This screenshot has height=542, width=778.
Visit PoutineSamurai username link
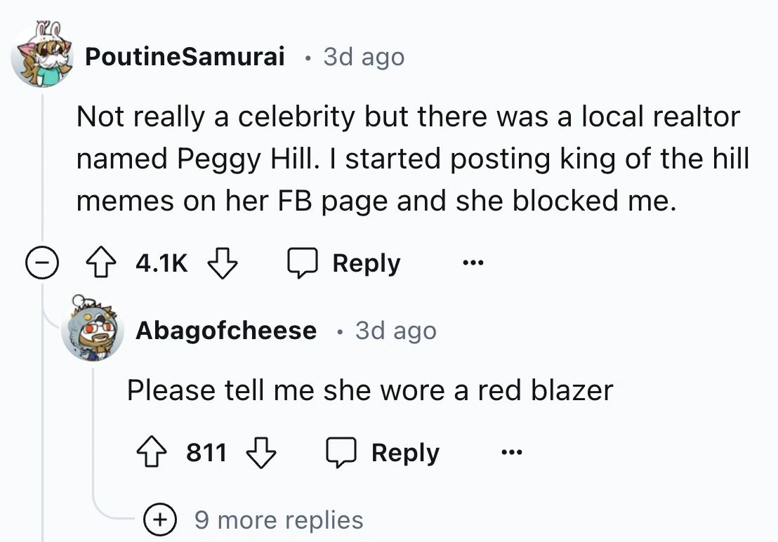(185, 57)
